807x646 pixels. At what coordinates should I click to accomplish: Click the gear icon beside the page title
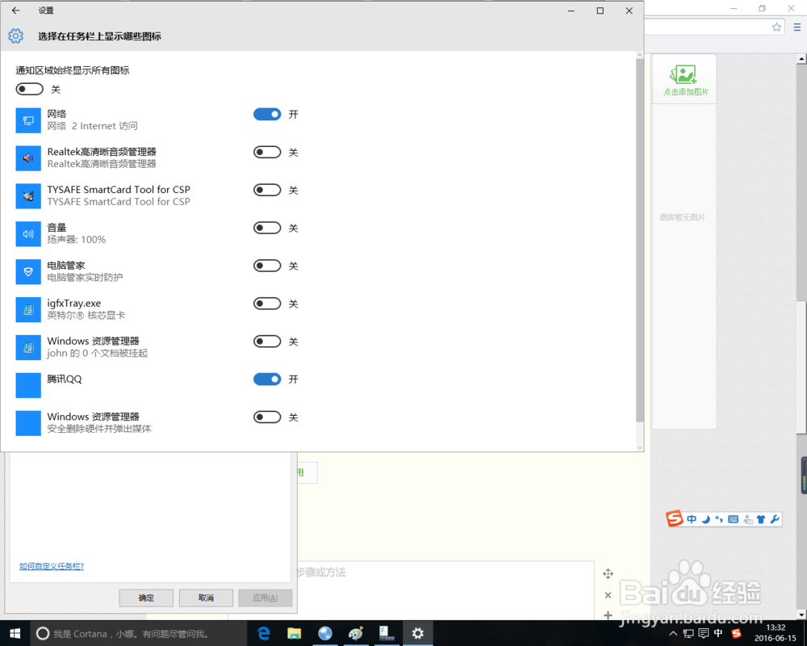[16, 36]
